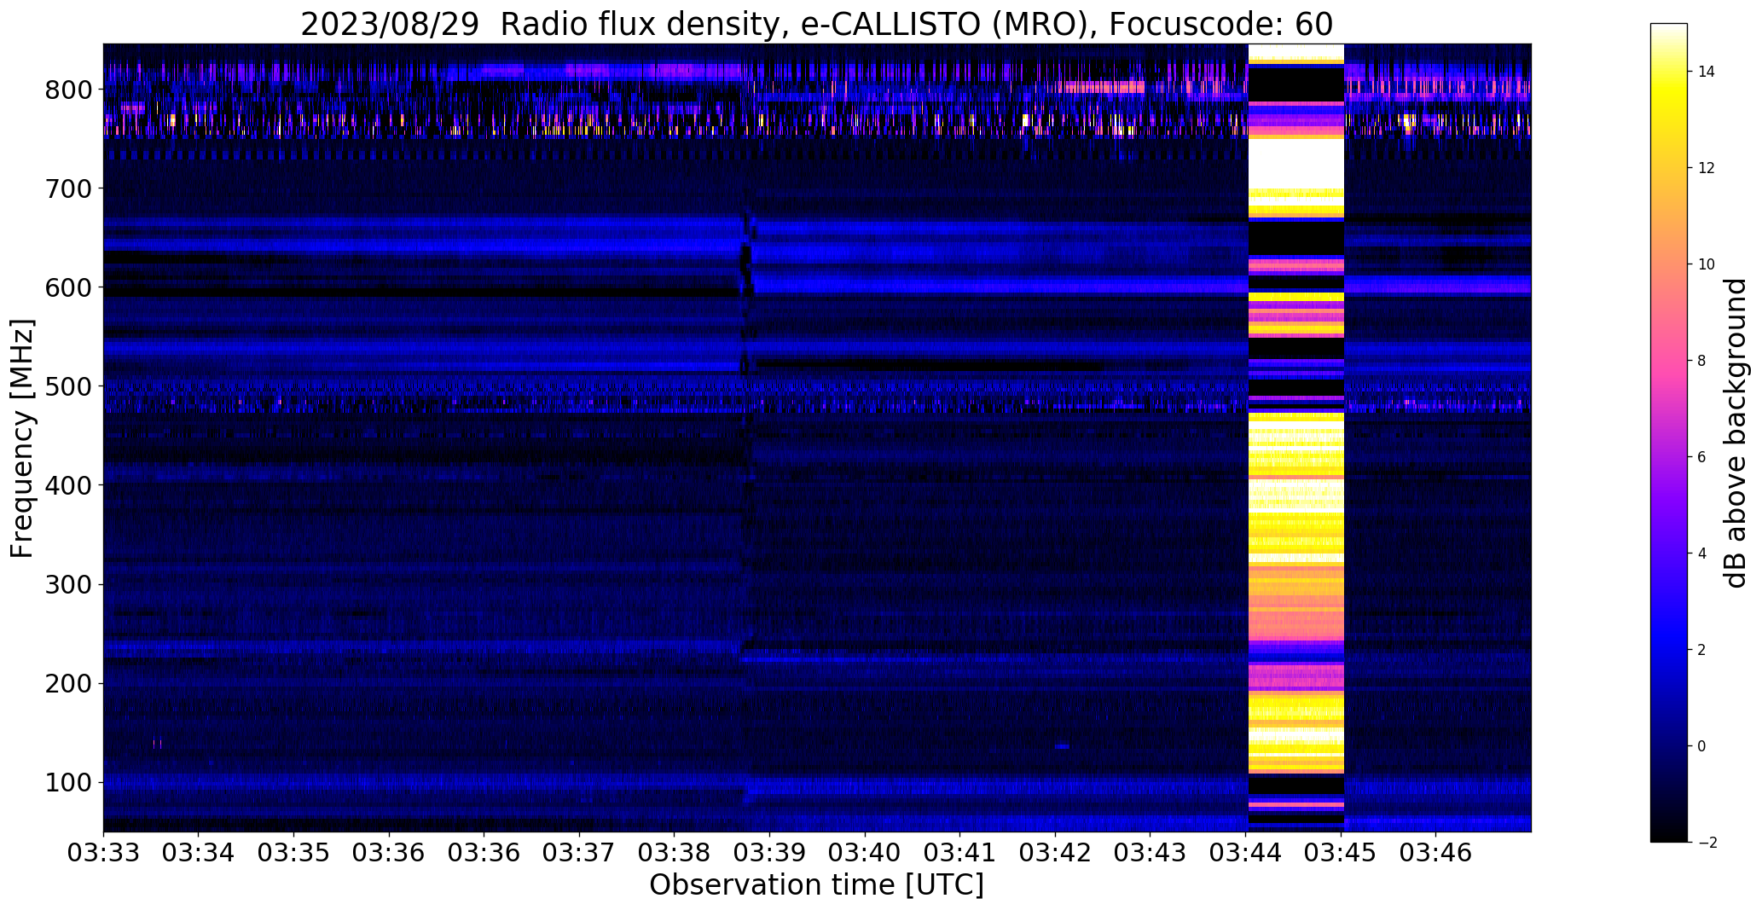Click the 03:34 time tick label
Screen dimensions: 1762x910
tap(199, 853)
